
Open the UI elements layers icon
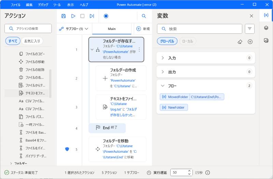click(x=266, y=28)
